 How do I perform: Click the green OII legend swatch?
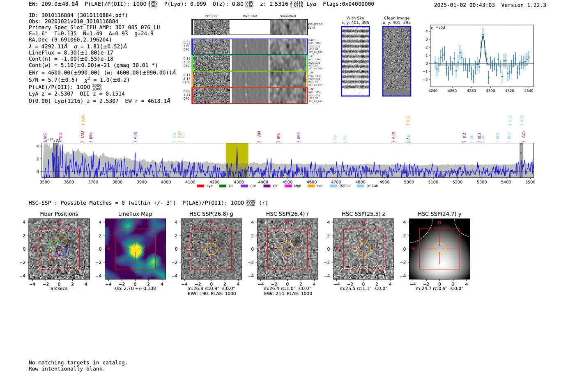point(223,186)
